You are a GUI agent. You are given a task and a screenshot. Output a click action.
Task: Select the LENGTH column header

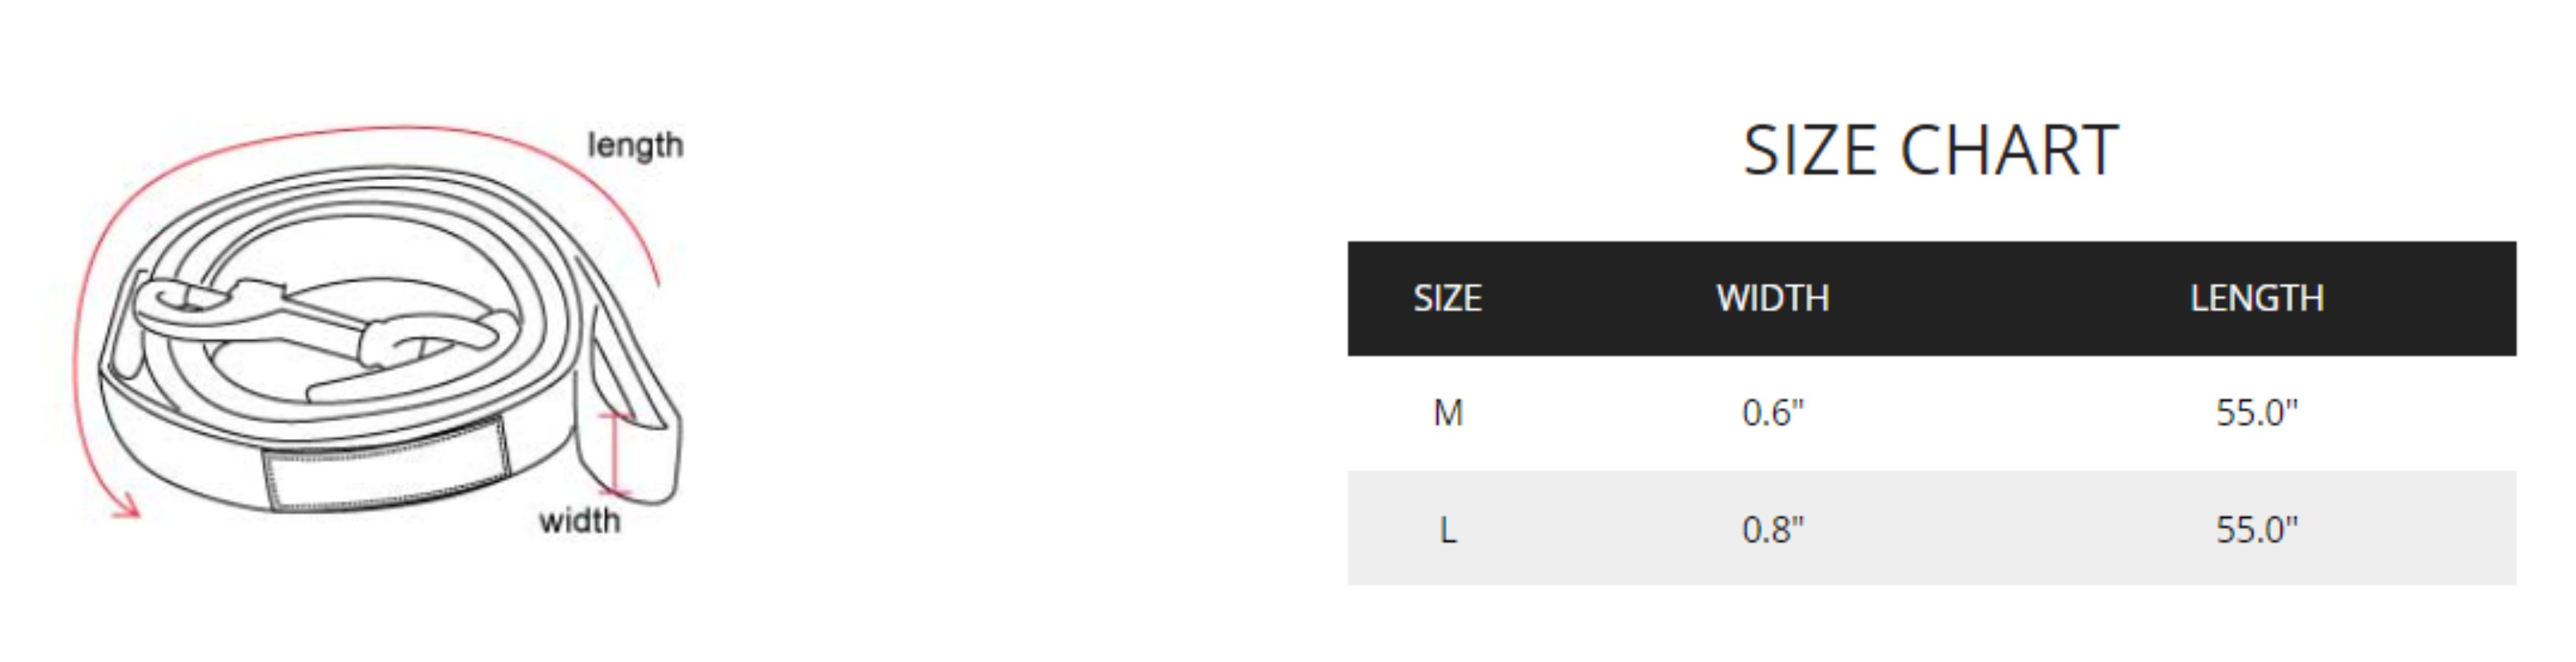[x=2257, y=298]
